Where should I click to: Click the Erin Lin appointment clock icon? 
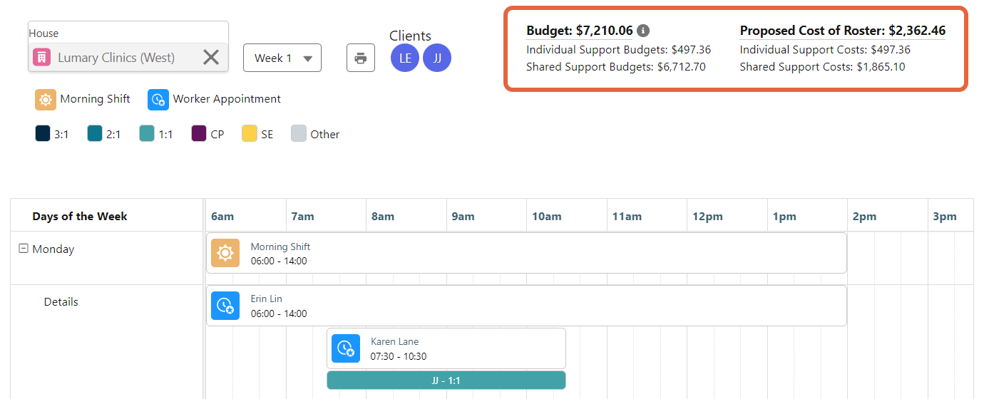click(x=225, y=306)
